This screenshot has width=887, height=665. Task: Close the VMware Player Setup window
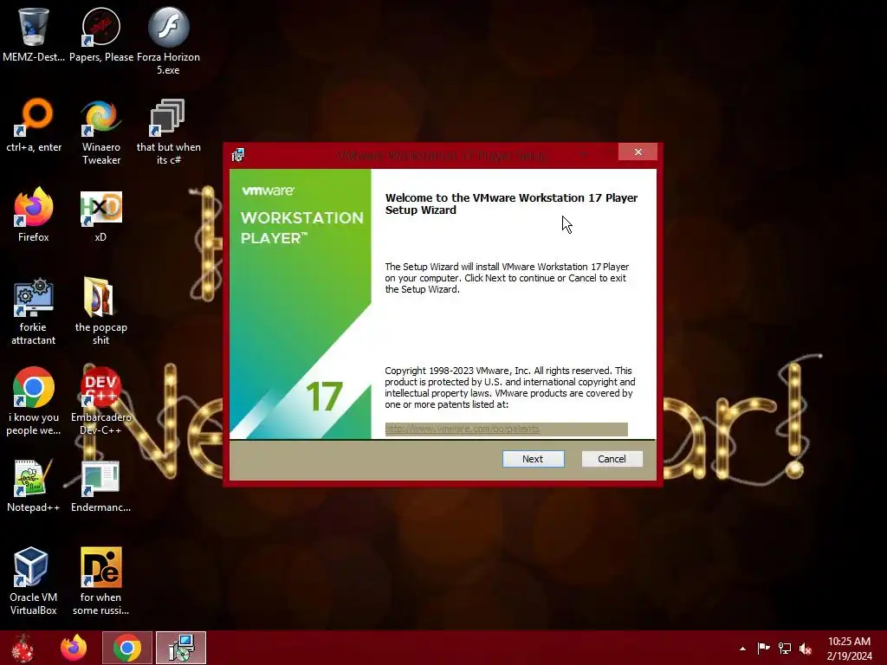[x=638, y=152]
